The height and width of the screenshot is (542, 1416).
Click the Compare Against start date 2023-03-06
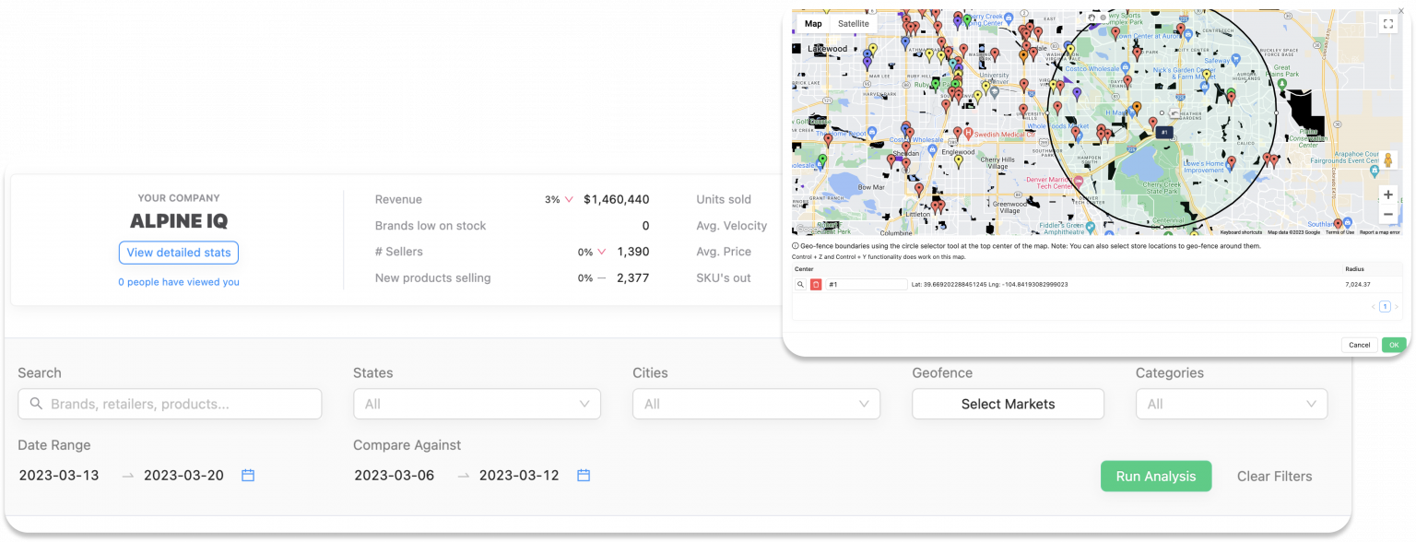pos(394,476)
